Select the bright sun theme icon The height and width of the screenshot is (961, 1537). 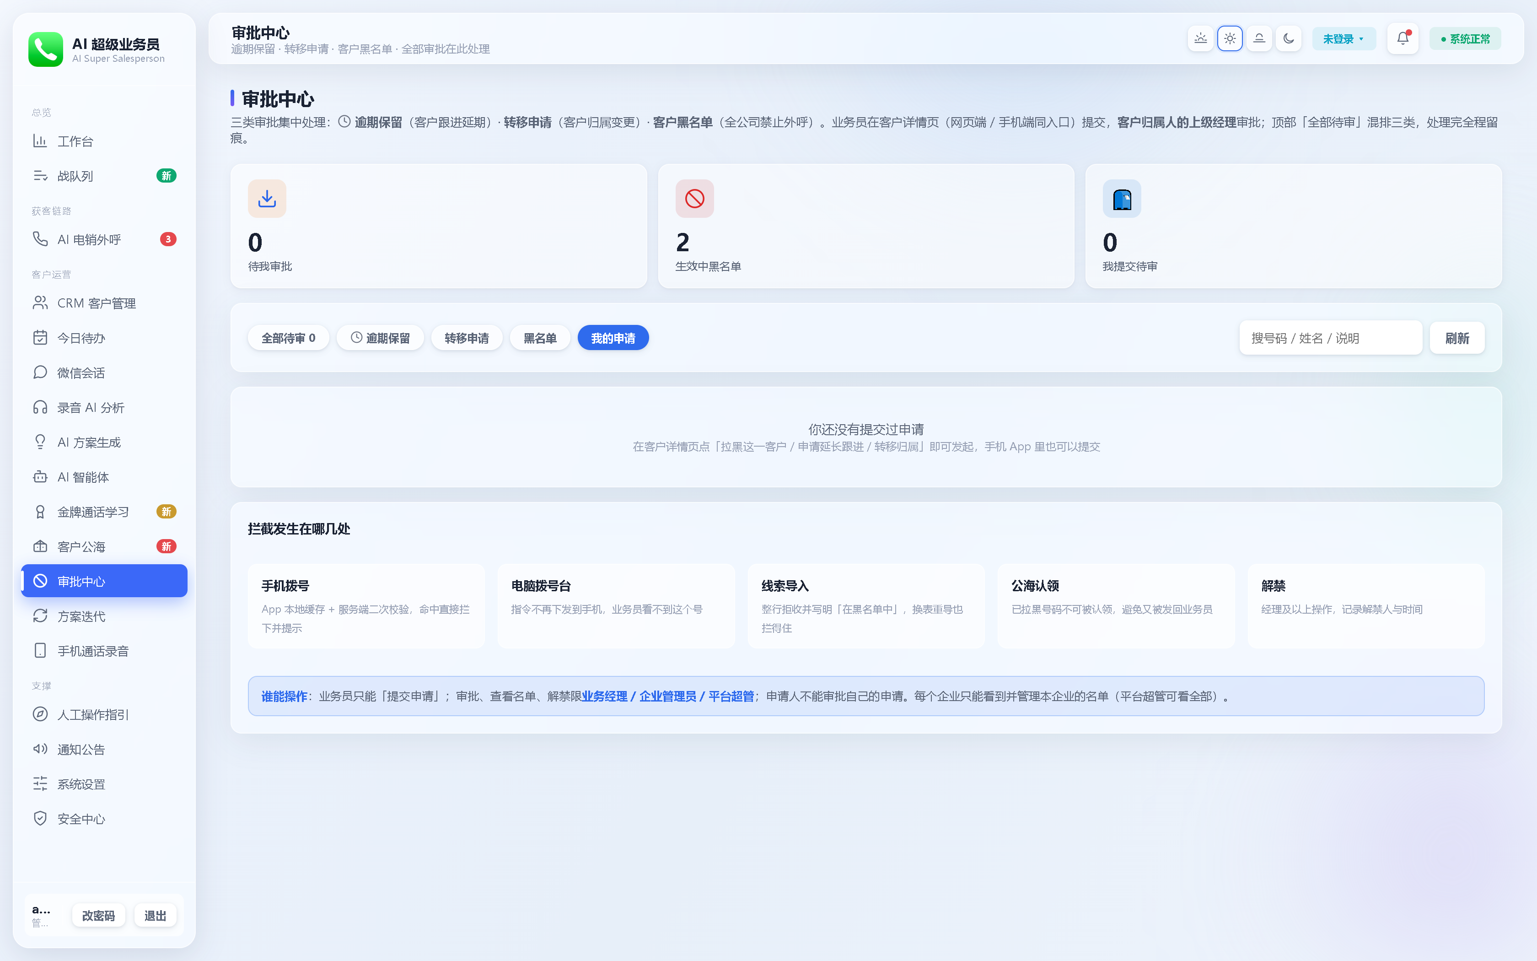coord(1230,39)
